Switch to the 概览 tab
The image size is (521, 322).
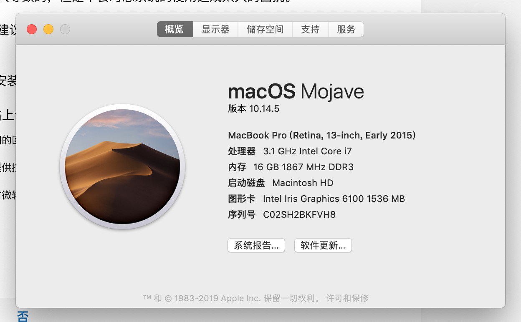pyautogui.click(x=175, y=29)
